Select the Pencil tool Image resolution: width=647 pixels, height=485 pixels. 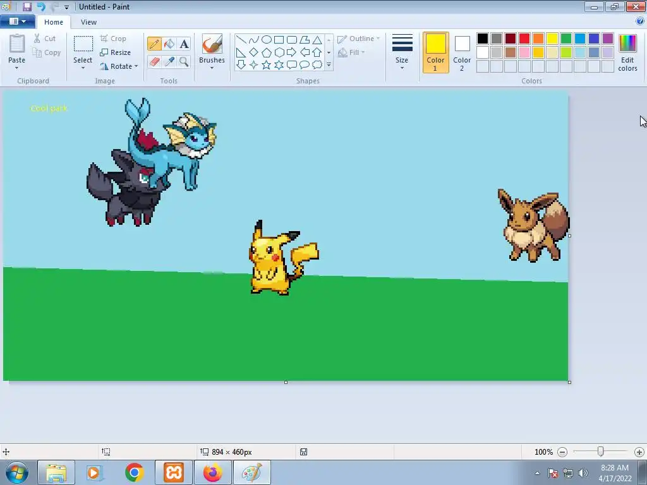pyautogui.click(x=154, y=44)
